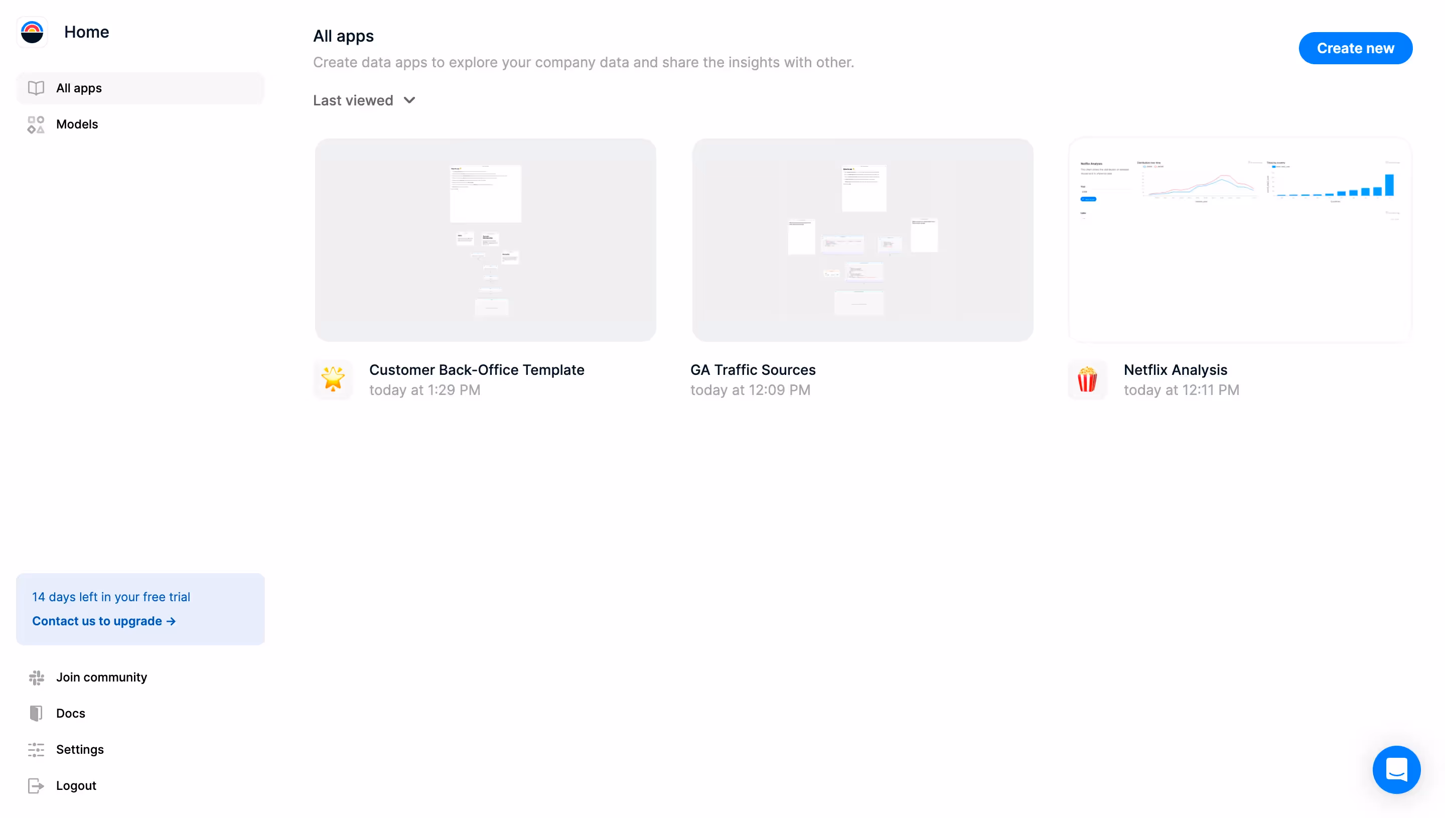Select All apps in the sidebar
The height and width of the screenshot is (818, 1445).
coord(79,88)
